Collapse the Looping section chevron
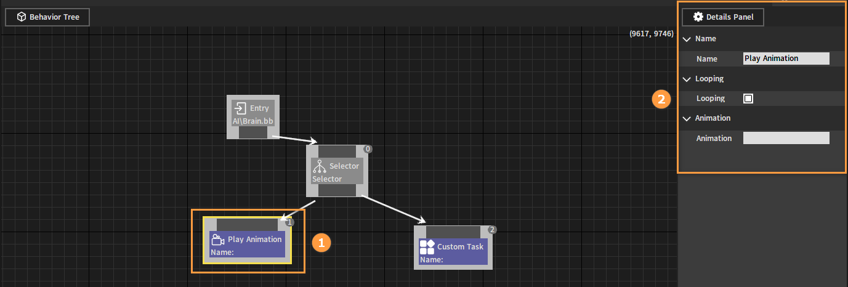The image size is (848, 287). click(x=687, y=79)
